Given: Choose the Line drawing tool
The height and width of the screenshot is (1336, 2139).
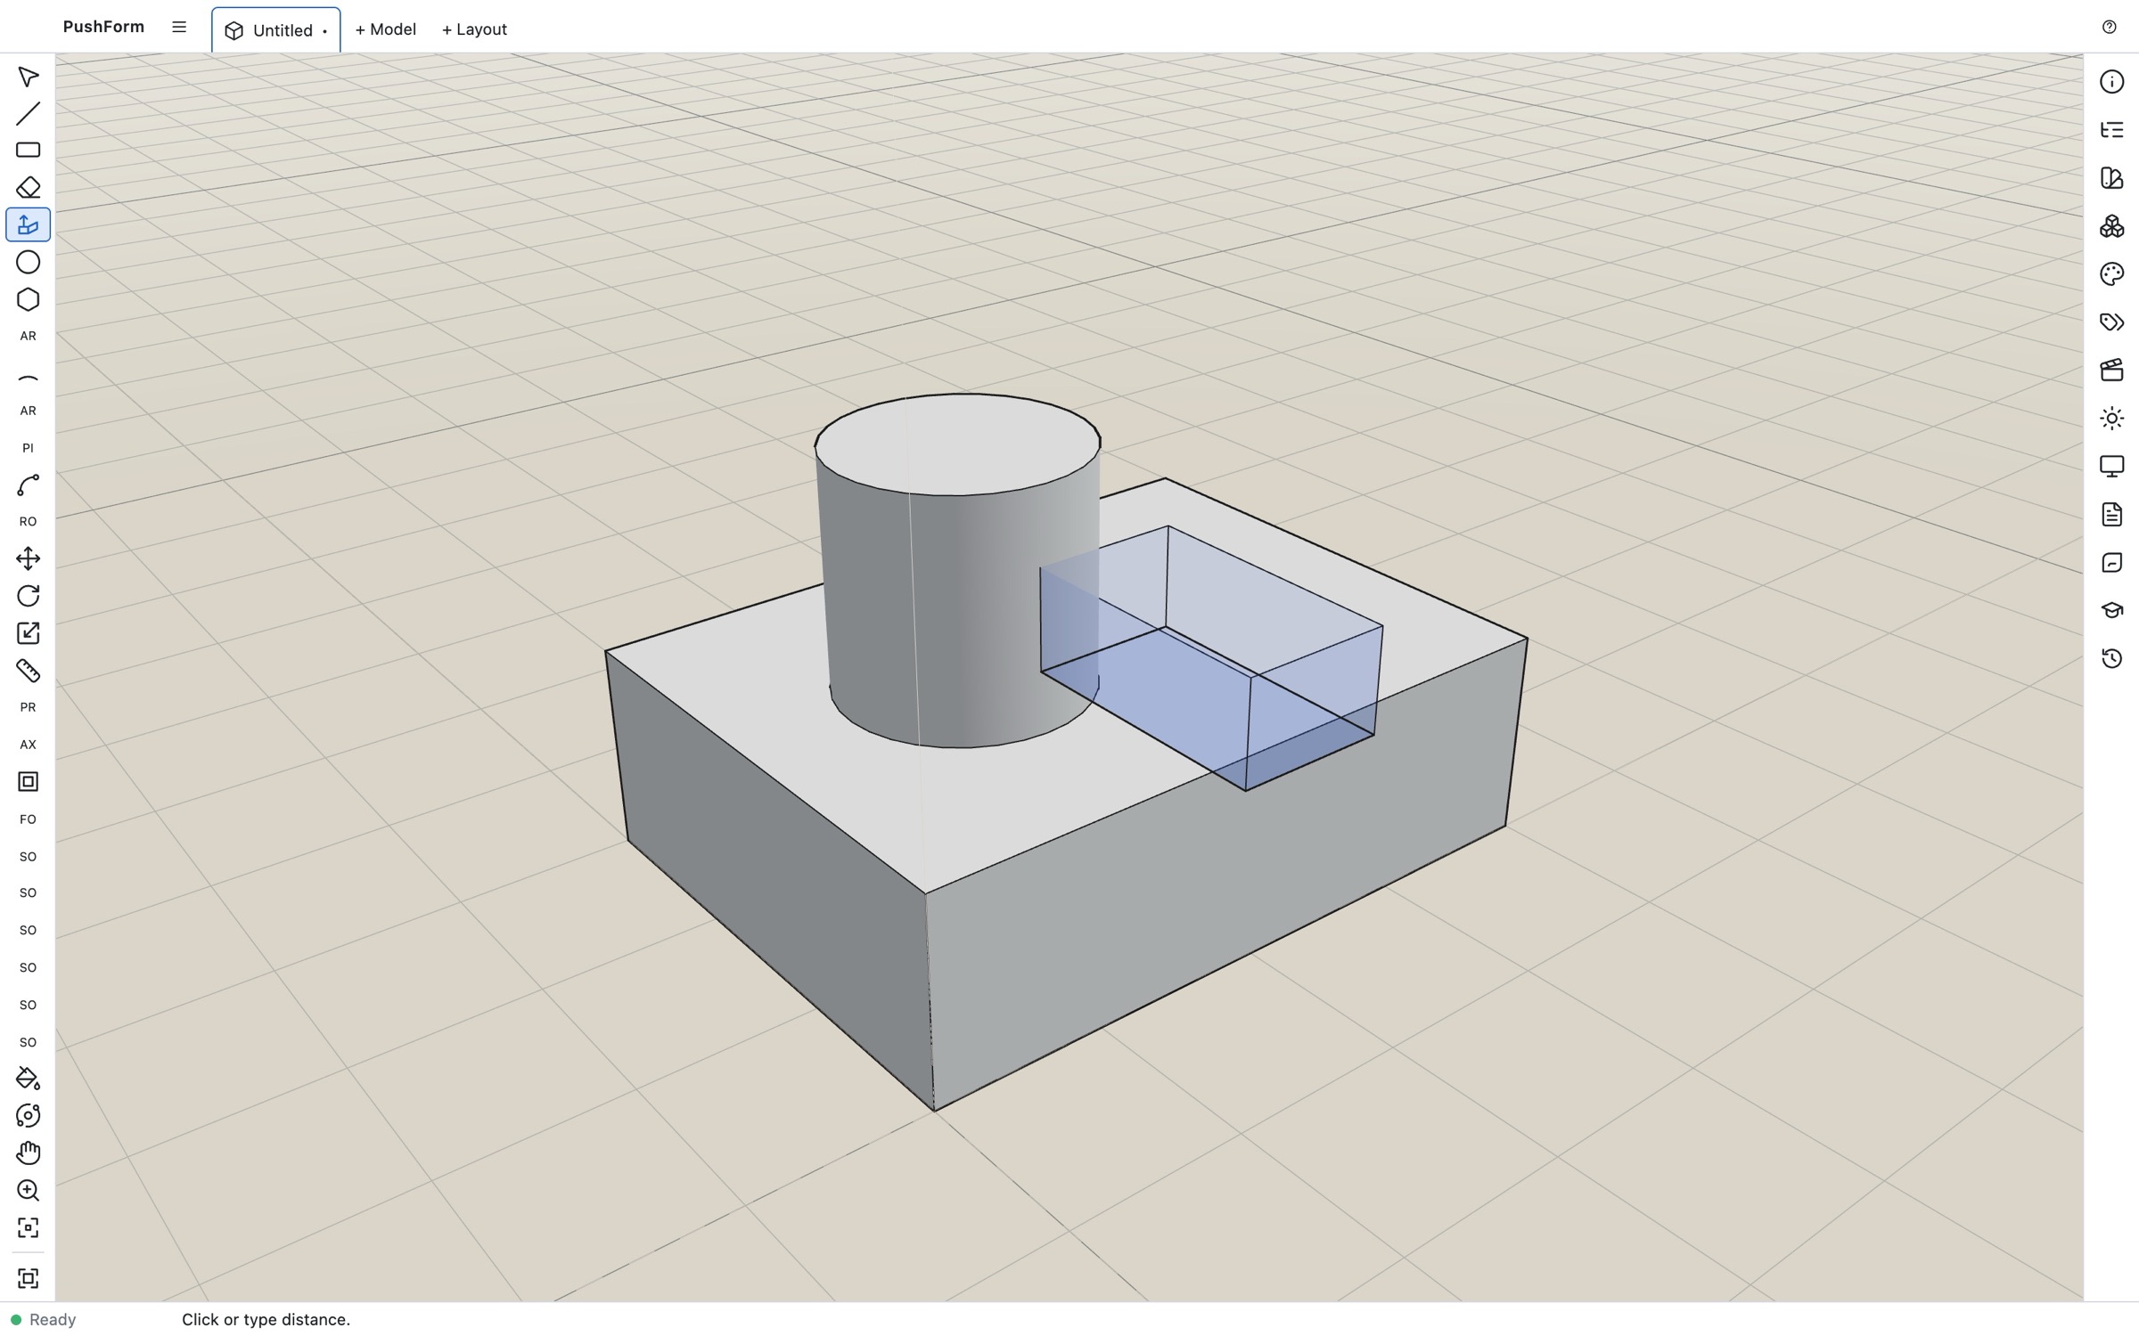Looking at the screenshot, I should [28, 113].
